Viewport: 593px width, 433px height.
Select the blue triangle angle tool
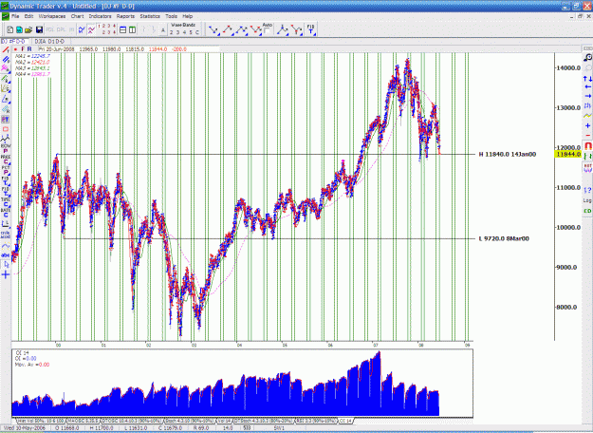coord(6,99)
